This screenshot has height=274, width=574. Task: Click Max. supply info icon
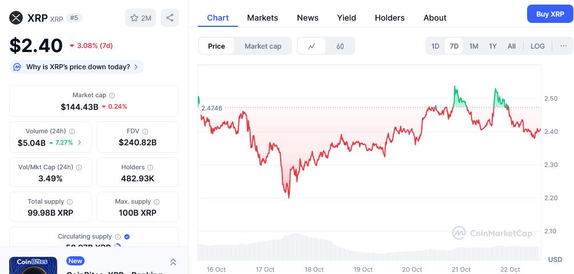(x=157, y=202)
